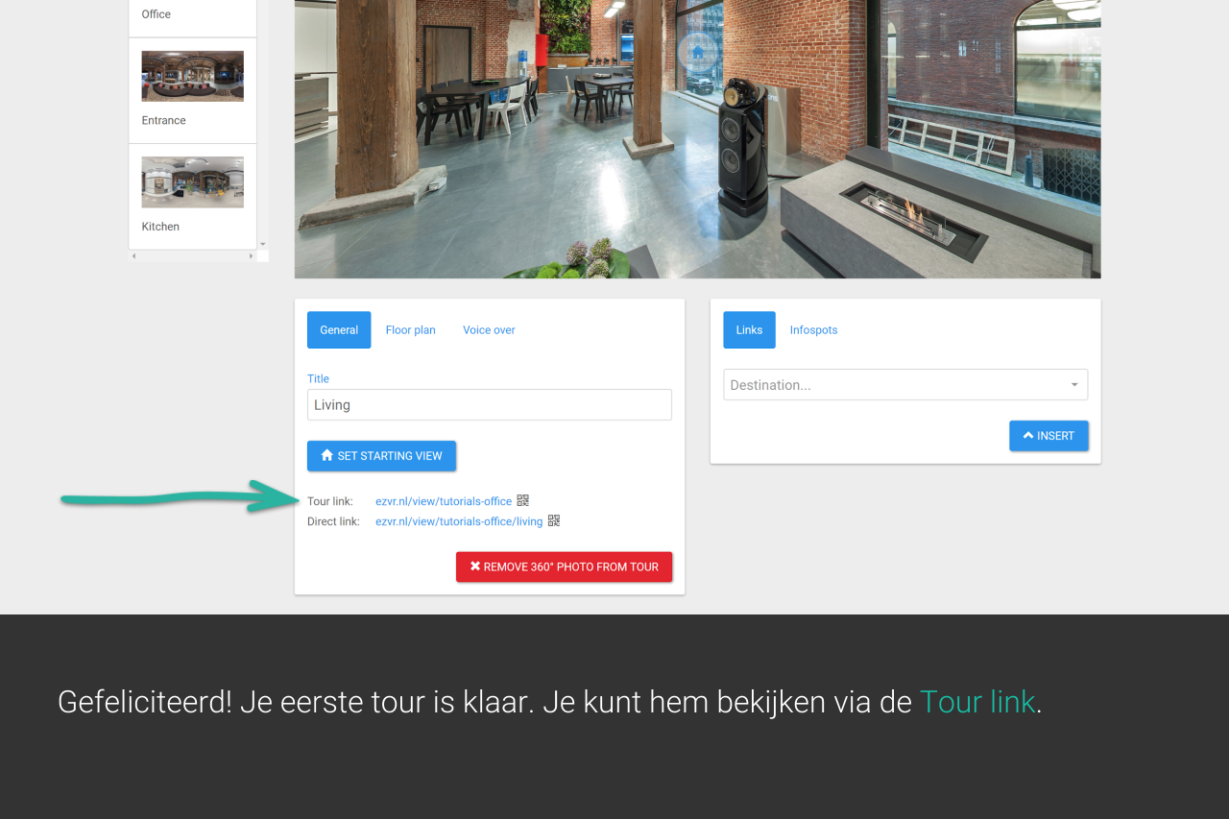
Task: Open the QR code for Direct link
Action: (x=554, y=521)
